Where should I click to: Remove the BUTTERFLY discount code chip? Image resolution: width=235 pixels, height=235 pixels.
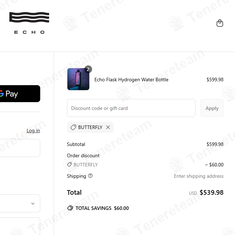pos(108,127)
